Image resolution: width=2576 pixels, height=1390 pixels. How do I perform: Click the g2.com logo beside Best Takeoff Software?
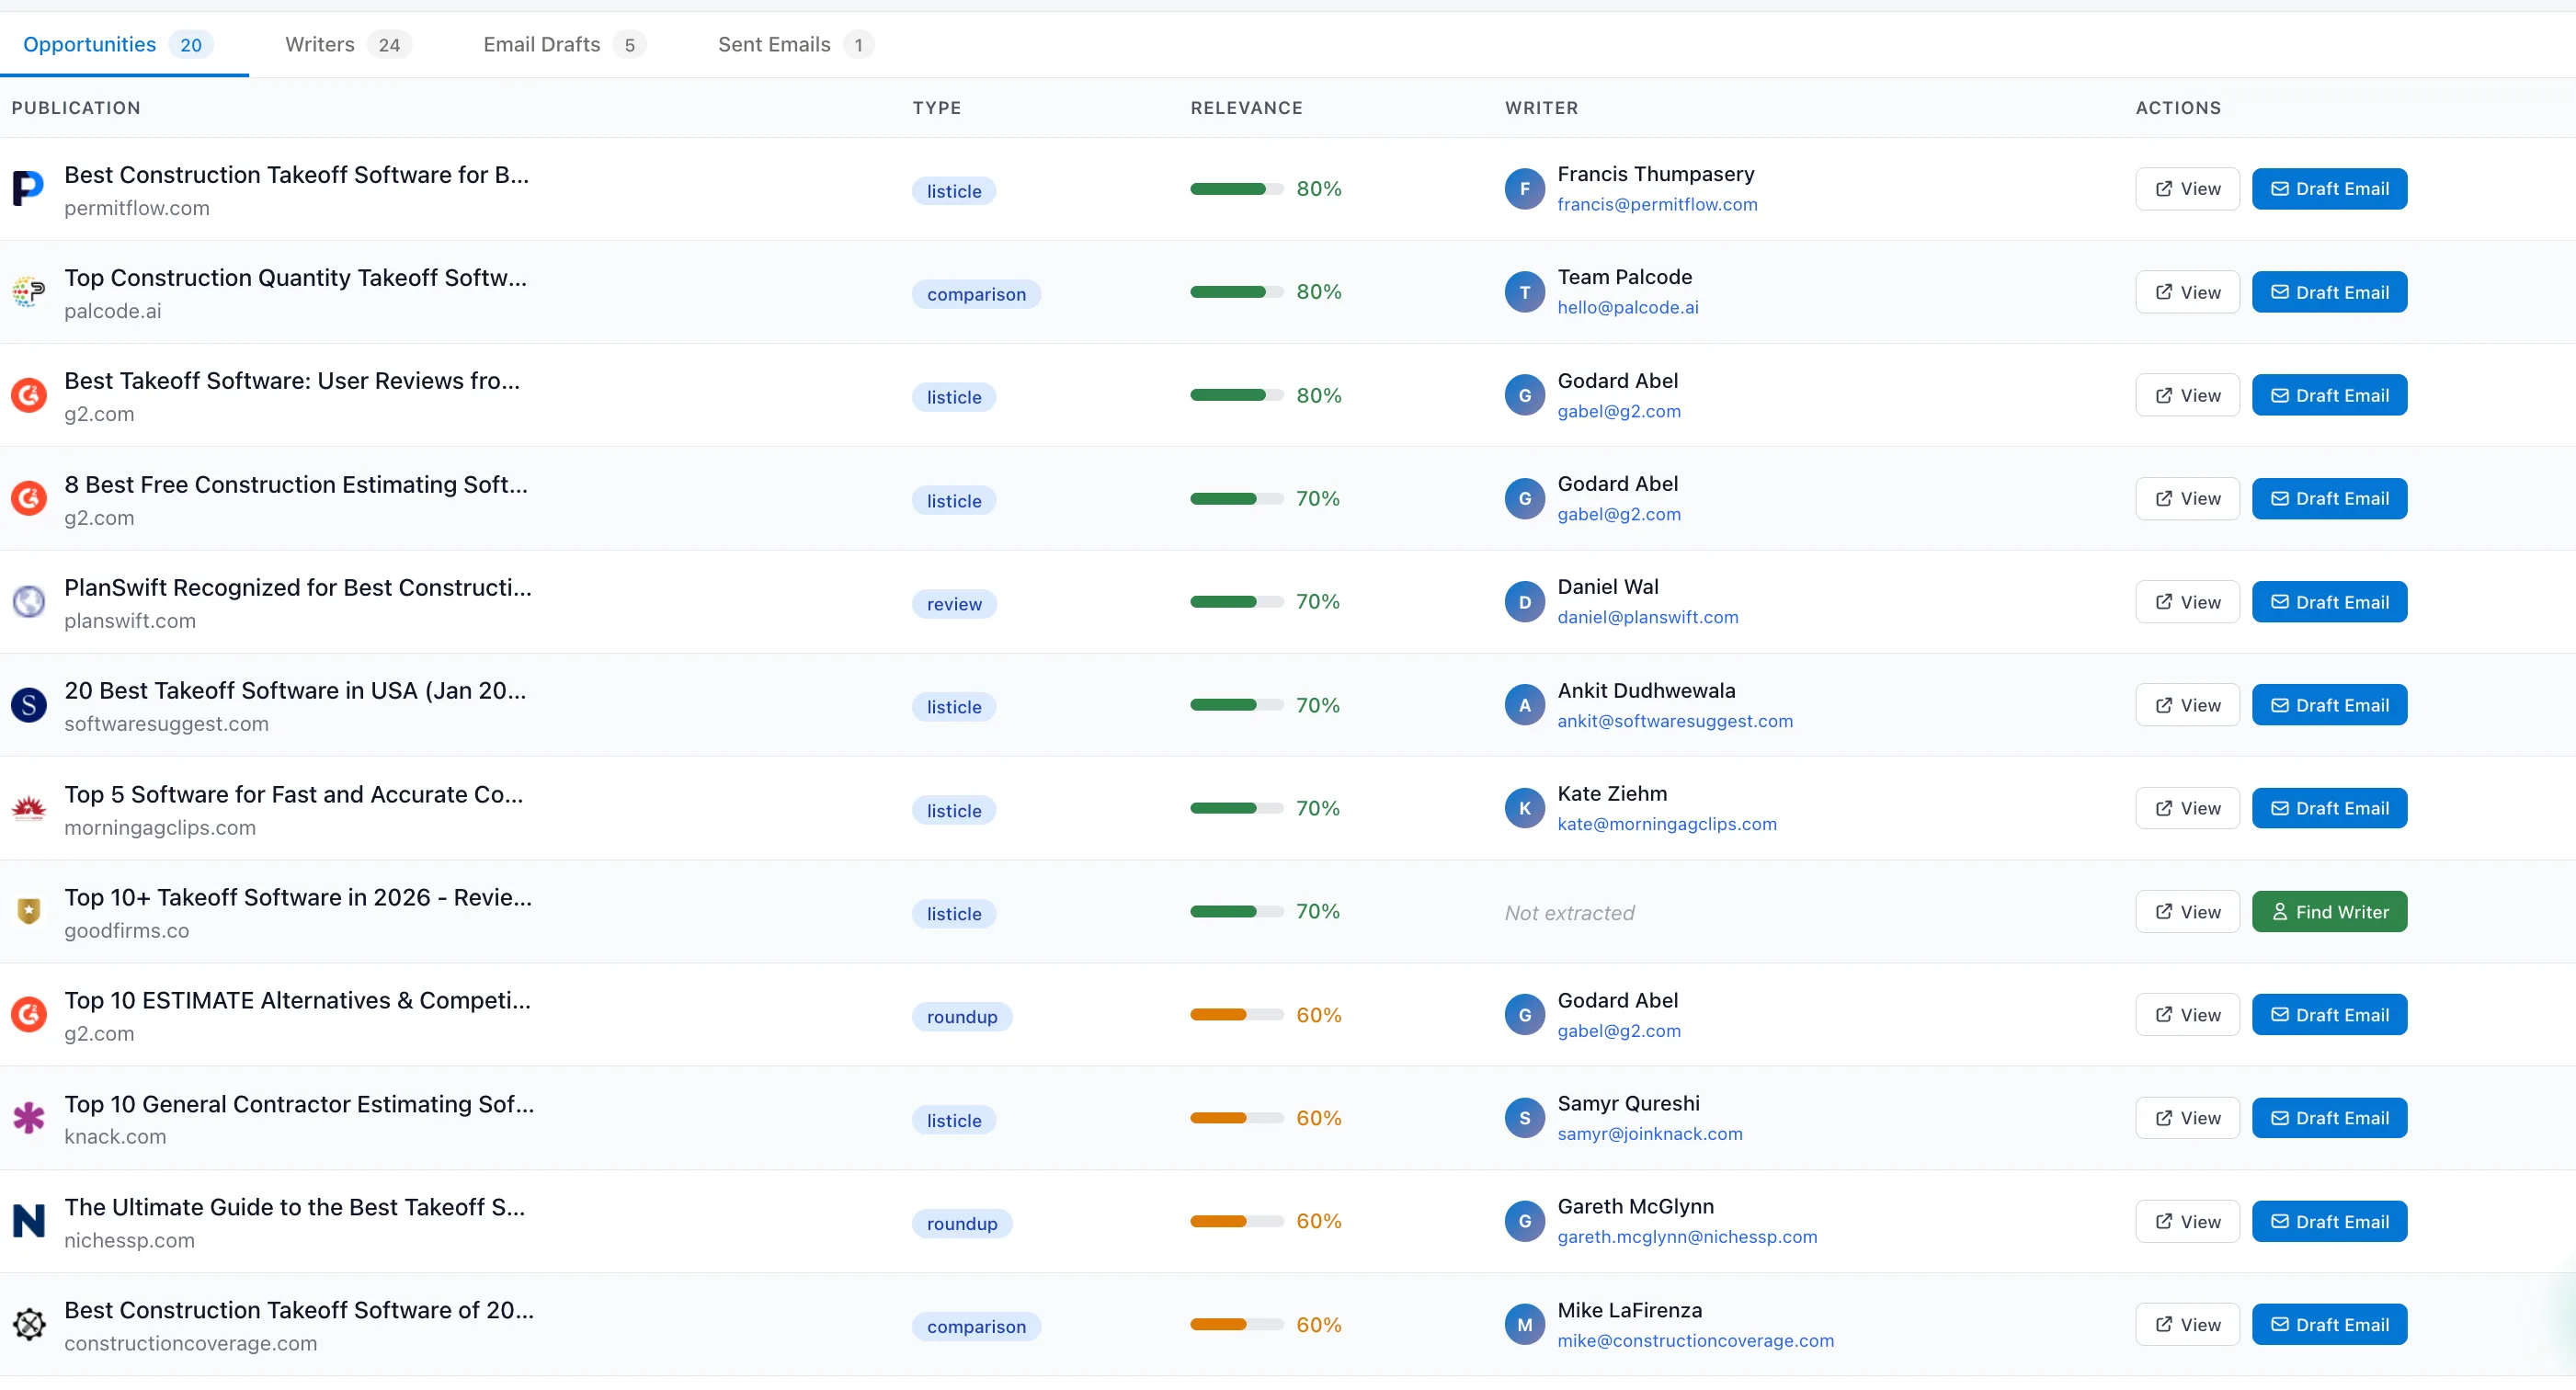tap(28, 396)
